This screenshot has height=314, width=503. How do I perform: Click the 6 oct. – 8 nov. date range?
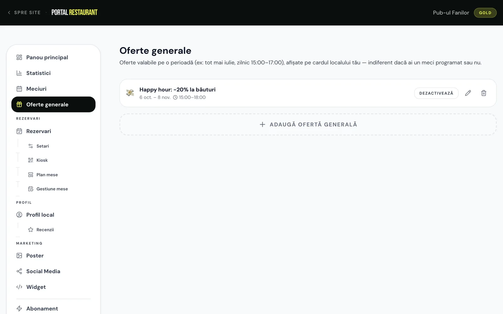(x=155, y=97)
